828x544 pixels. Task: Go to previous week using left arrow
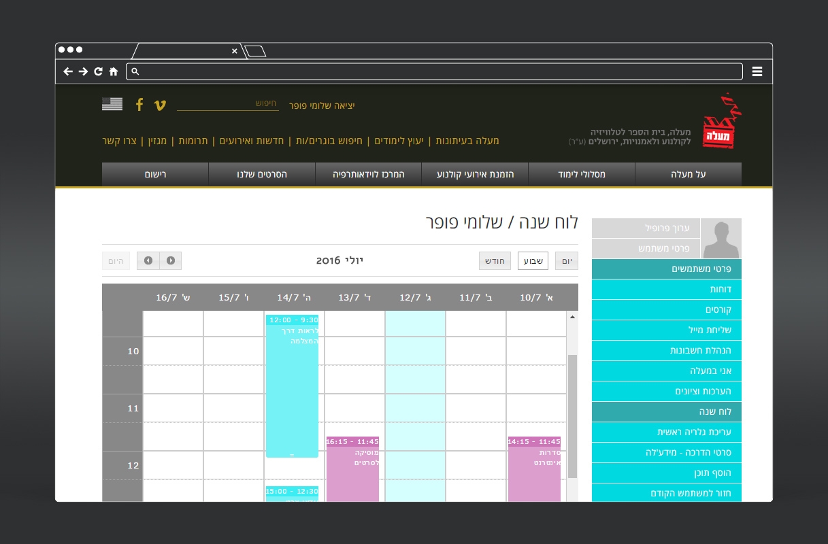tap(148, 261)
